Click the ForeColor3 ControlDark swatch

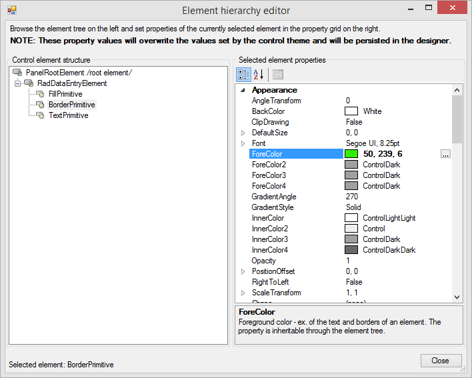click(351, 175)
